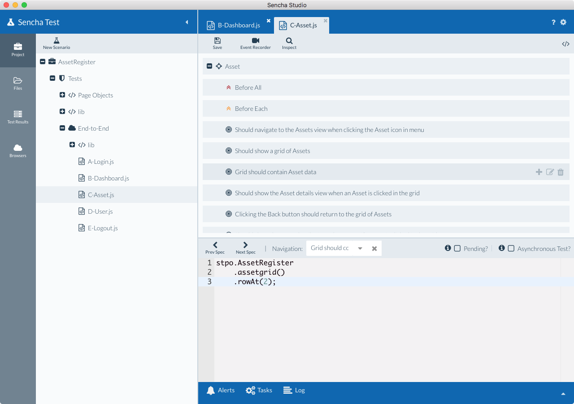Open the Event Recorder

tap(255, 43)
